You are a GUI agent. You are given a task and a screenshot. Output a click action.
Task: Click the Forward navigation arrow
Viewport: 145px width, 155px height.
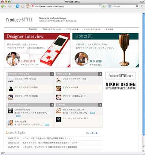coord(10,6)
